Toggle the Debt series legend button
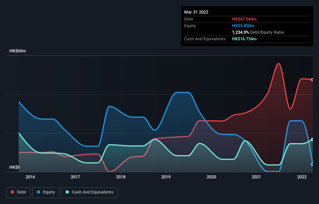This screenshot has height=204, width=319. pyautogui.click(x=18, y=192)
